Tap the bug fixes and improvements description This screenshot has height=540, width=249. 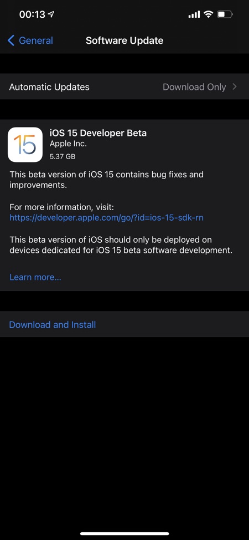(107, 180)
